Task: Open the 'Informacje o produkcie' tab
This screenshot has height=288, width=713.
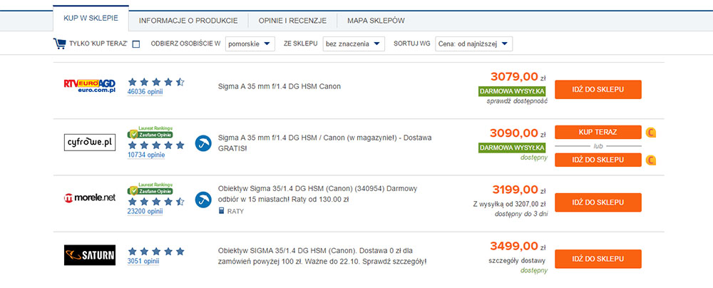Action: 188,21
